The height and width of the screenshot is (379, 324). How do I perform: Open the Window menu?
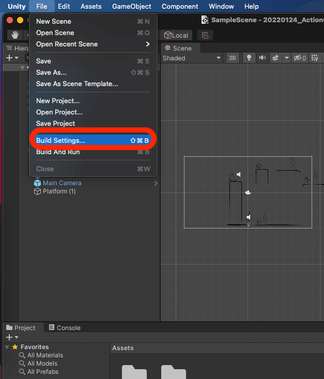tap(221, 6)
